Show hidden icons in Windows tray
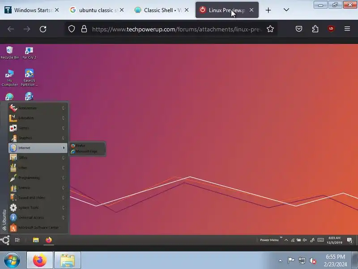 (x=281, y=260)
